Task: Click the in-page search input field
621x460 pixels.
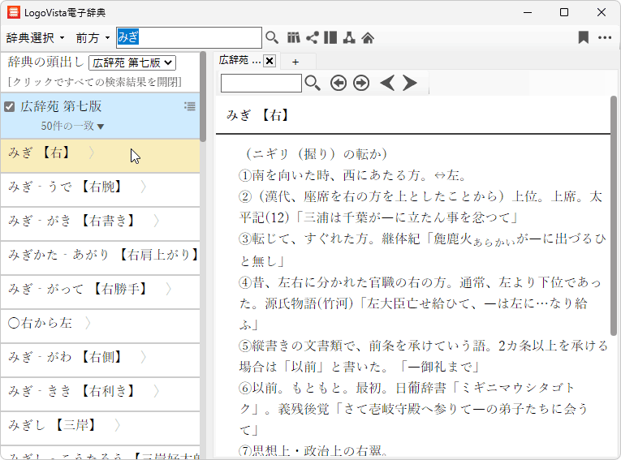Action: (x=261, y=83)
